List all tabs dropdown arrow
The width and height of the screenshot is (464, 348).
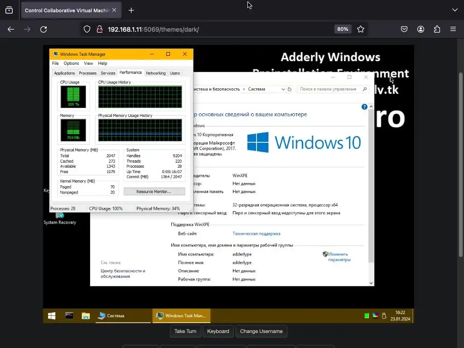click(455, 10)
